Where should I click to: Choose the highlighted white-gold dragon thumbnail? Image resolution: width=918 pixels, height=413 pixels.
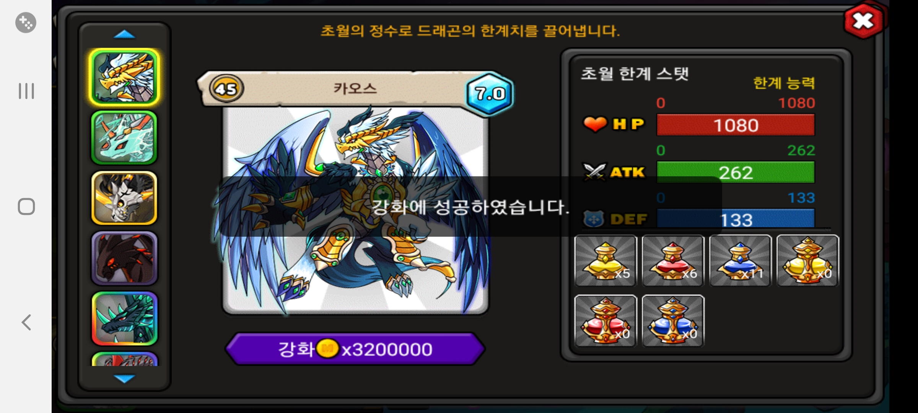click(124, 77)
